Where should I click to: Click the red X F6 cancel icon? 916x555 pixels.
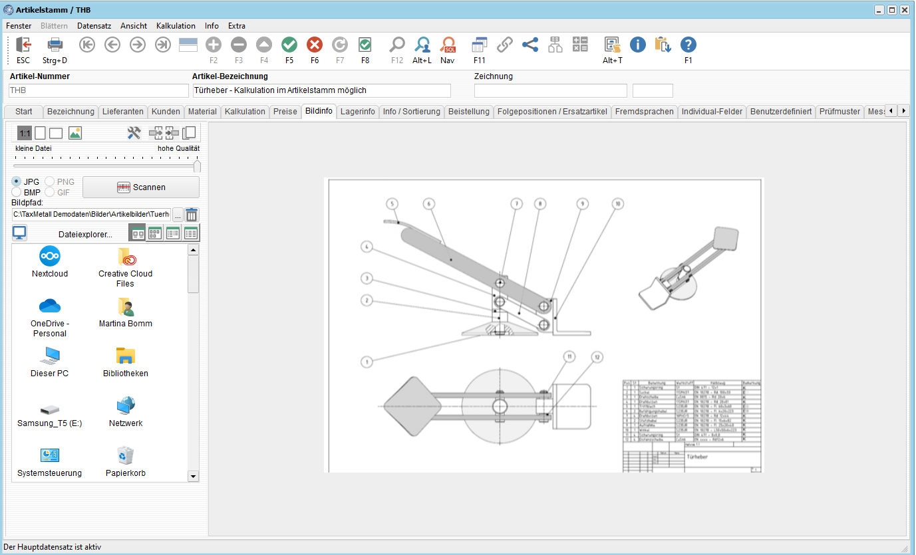click(315, 45)
